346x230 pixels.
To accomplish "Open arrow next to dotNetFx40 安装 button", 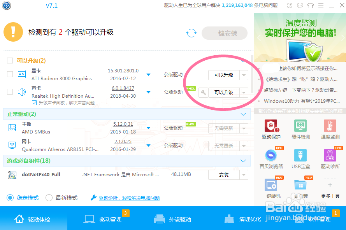I will click(x=244, y=175).
